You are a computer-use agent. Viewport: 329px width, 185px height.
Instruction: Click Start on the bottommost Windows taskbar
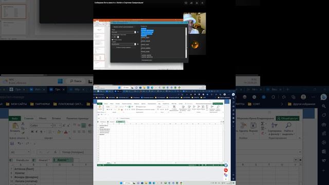pos(121,183)
